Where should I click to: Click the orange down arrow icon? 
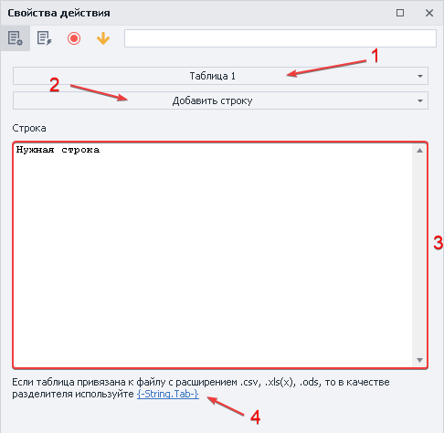pyautogui.click(x=103, y=38)
